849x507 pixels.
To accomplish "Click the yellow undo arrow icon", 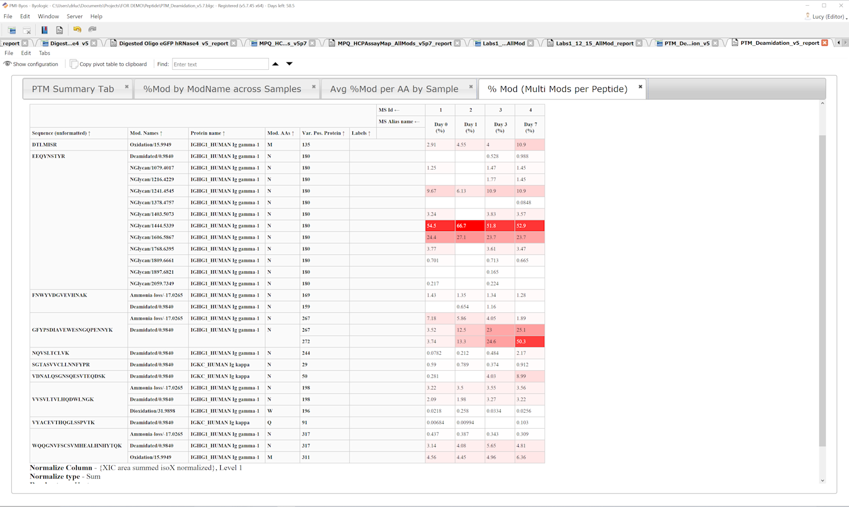I will point(77,30).
